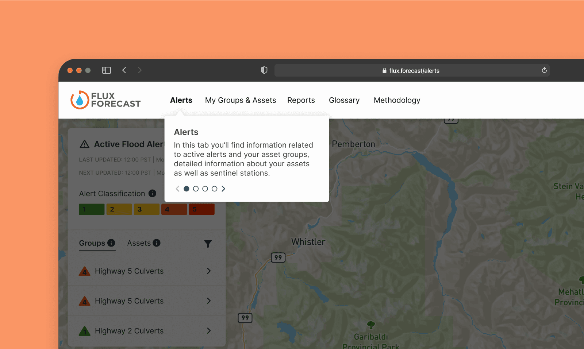Click Whistler label on the map
584x349 pixels.
click(308, 242)
